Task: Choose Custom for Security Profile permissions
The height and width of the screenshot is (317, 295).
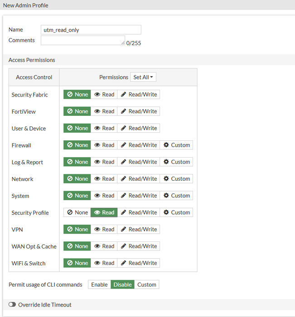Action: [176, 212]
